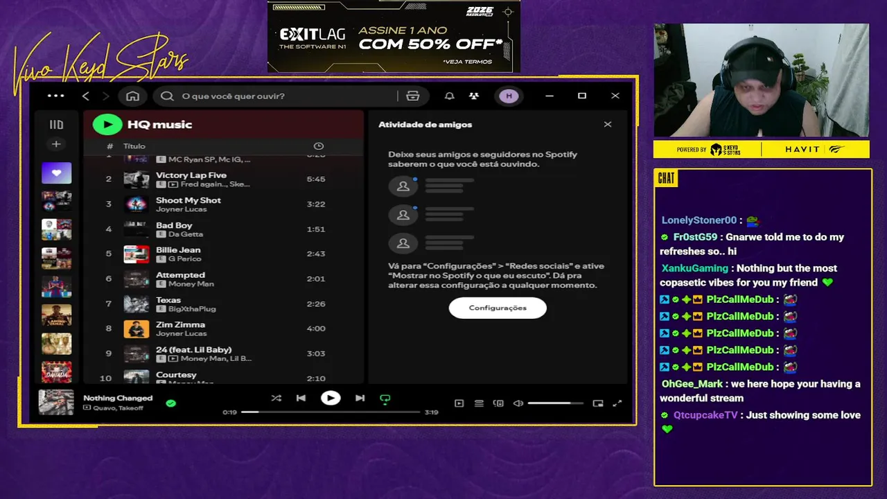Skip to next track
Viewport: 887px width, 499px height.
pyautogui.click(x=360, y=398)
